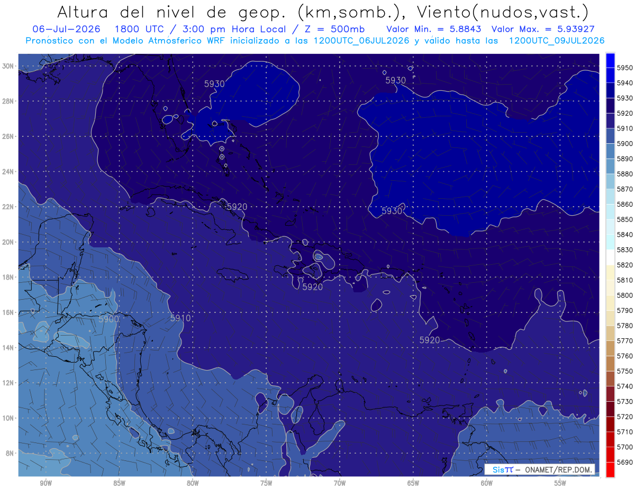
Task: Click the bright red swatch below 5690
Action: click(x=610, y=469)
